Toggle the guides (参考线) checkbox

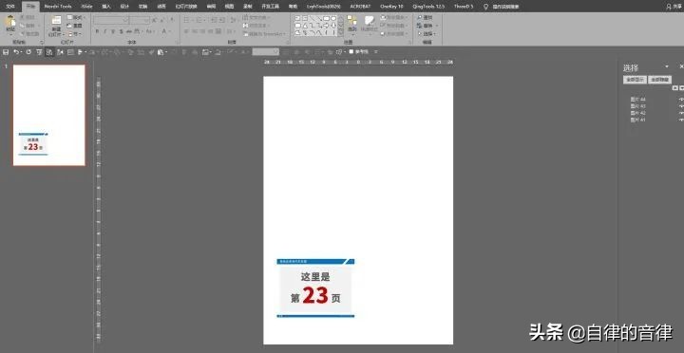pyautogui.click(x=351, y=51)
